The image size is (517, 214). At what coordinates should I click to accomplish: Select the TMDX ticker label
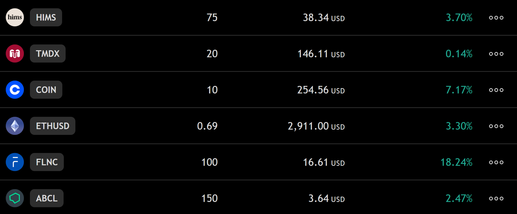click(48, 53)
